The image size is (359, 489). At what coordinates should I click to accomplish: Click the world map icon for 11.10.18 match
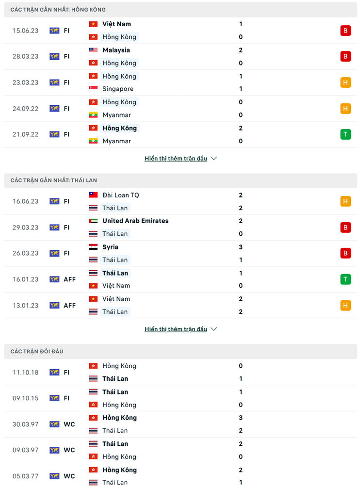54,372
